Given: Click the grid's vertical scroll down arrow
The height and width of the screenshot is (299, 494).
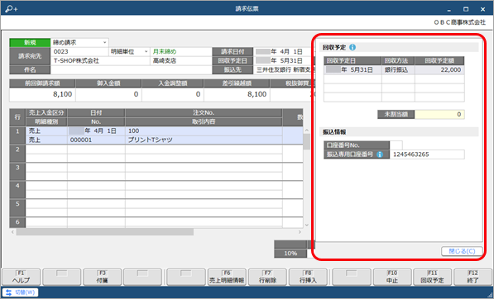Looking at the screenshot, I should [x=307, y=225].
